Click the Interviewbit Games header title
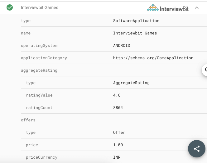207x163 pixels. (x=40, y=7)
